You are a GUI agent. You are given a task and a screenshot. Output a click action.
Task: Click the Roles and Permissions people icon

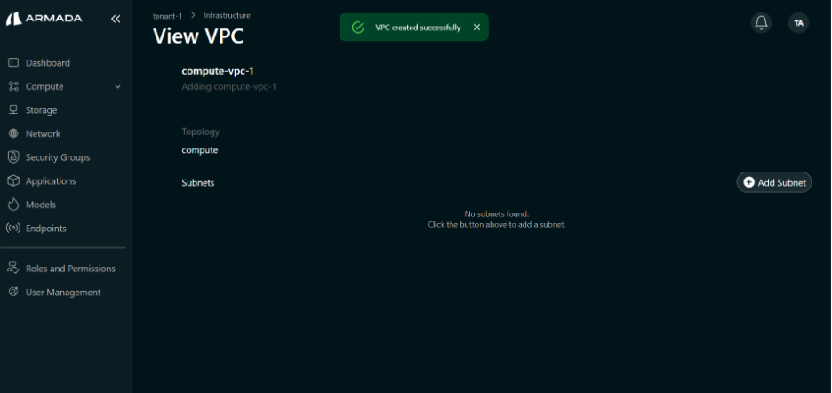tap(13, 269)
